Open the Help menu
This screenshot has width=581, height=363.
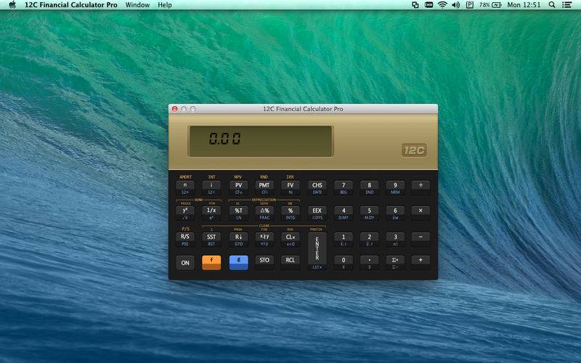(165, 5)
